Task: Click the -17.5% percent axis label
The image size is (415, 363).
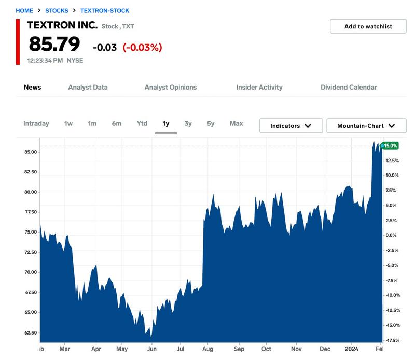Action: click(x=393, y=340)
